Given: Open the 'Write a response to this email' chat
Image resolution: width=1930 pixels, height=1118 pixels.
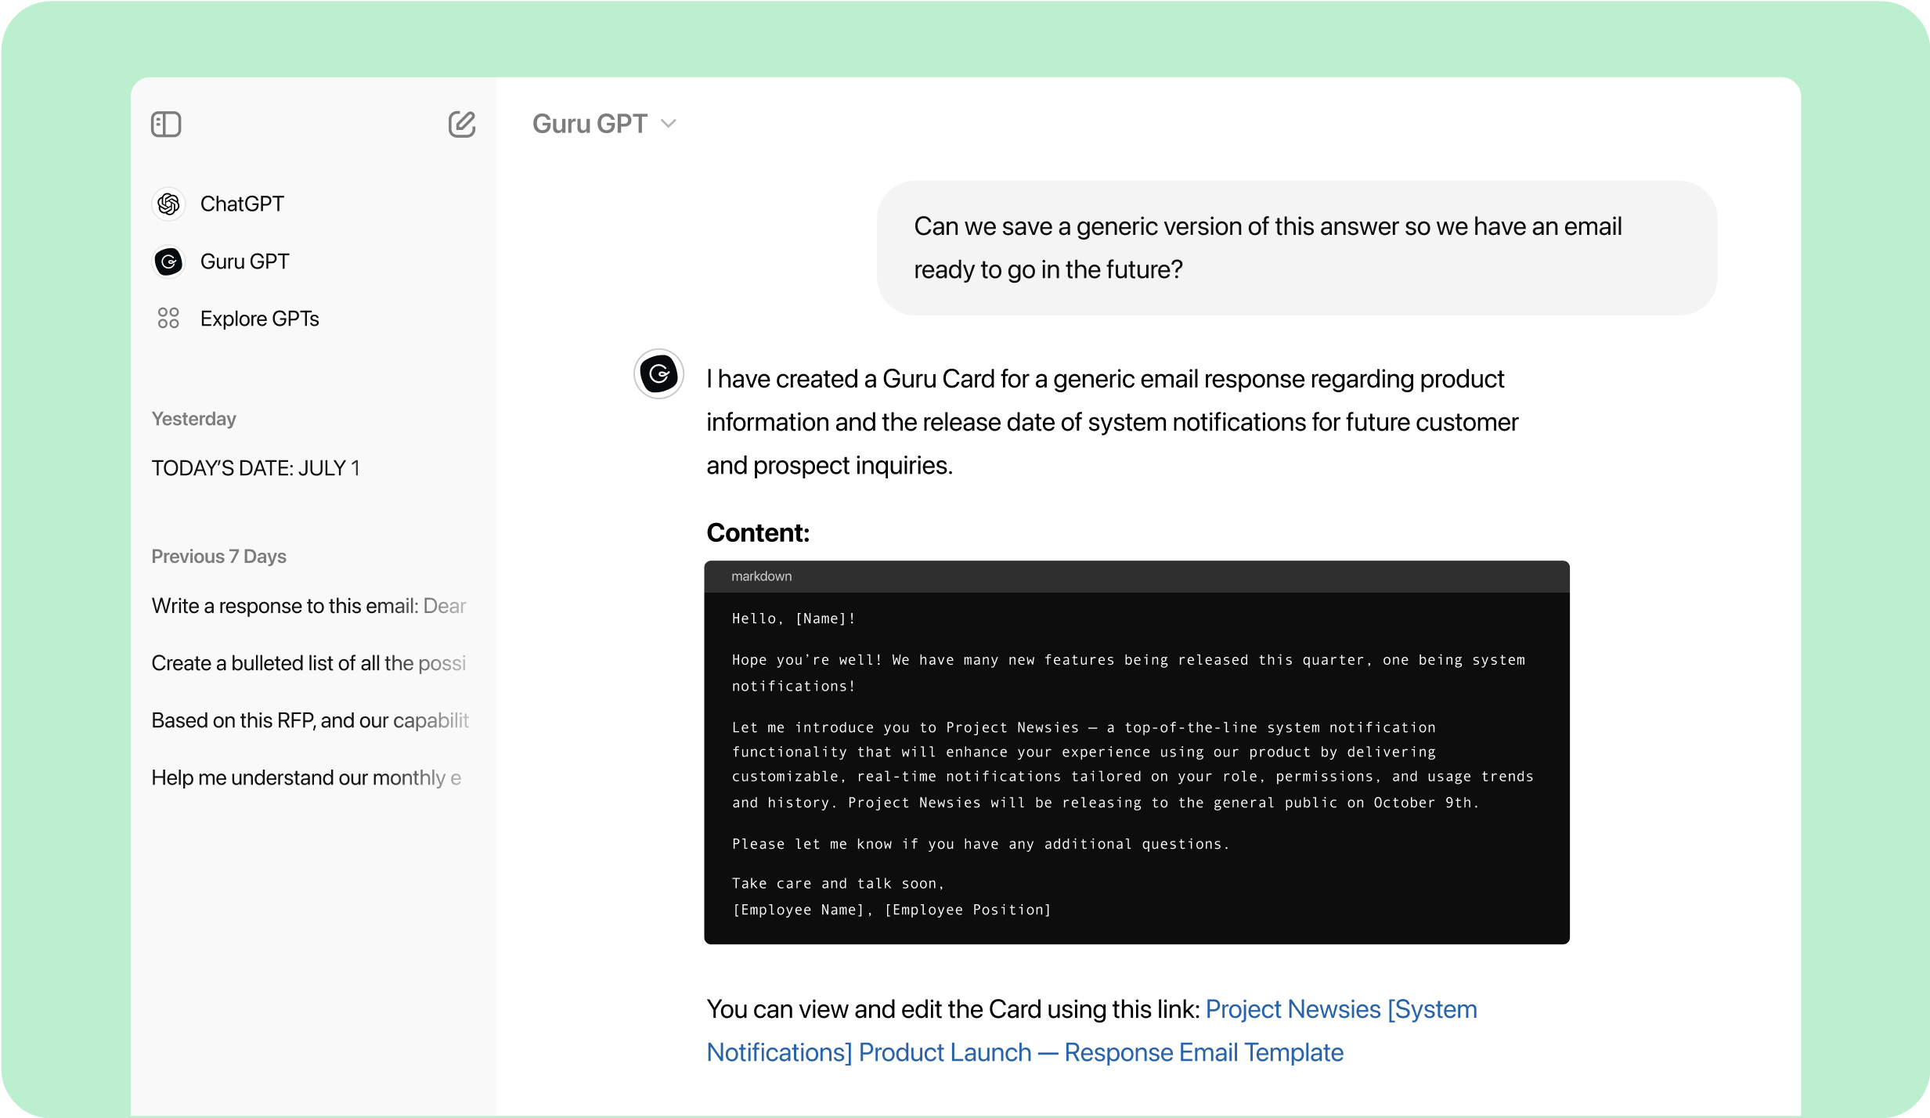Looking at the screenshot, I should click(309, 606).
